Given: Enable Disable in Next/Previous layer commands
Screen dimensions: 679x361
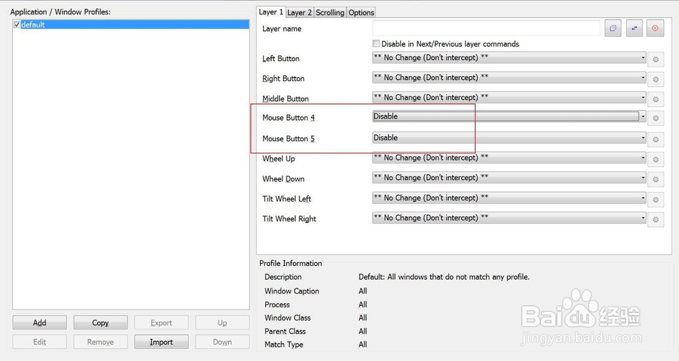Looking at the screenshot, I should (x=376, y=43).
